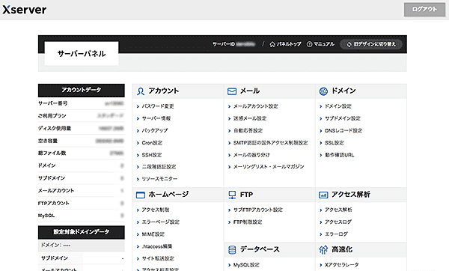Open バックアップ settings
The image size is (449, 271).
click(x=155, y=130)
